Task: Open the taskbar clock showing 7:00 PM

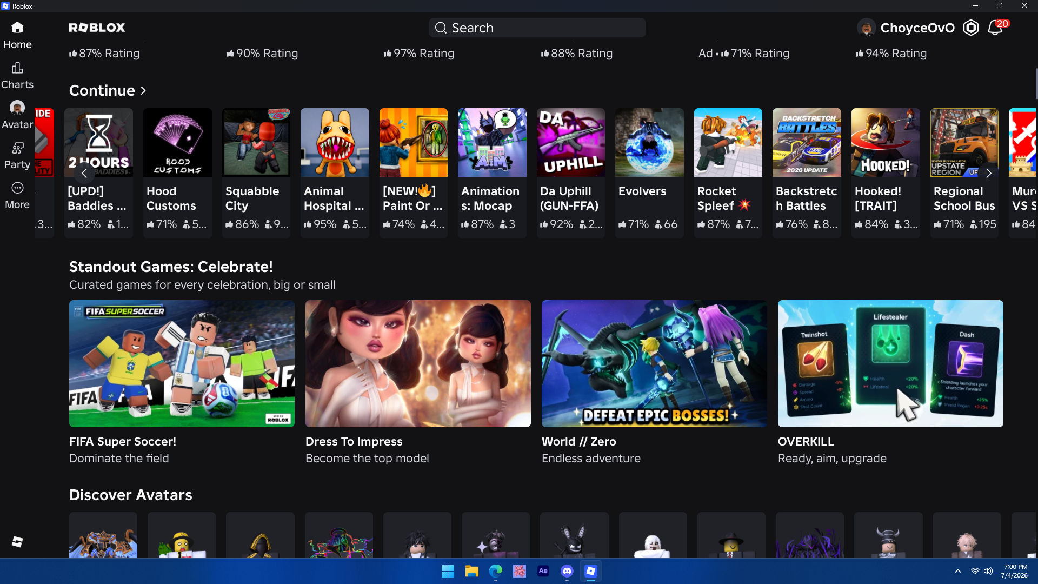Action: [x=1015, y=571]
